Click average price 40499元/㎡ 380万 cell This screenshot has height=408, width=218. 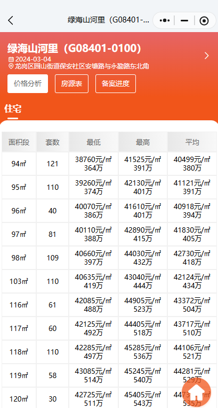click(x=192, y=164)
